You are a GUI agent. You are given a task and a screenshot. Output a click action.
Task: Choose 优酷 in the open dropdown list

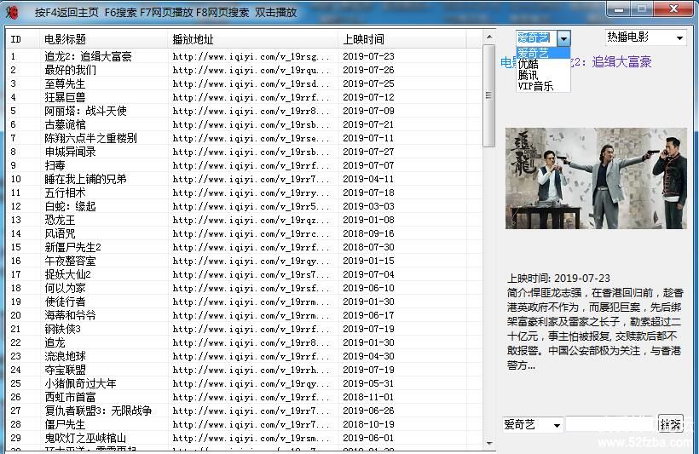tap(543, 64)
